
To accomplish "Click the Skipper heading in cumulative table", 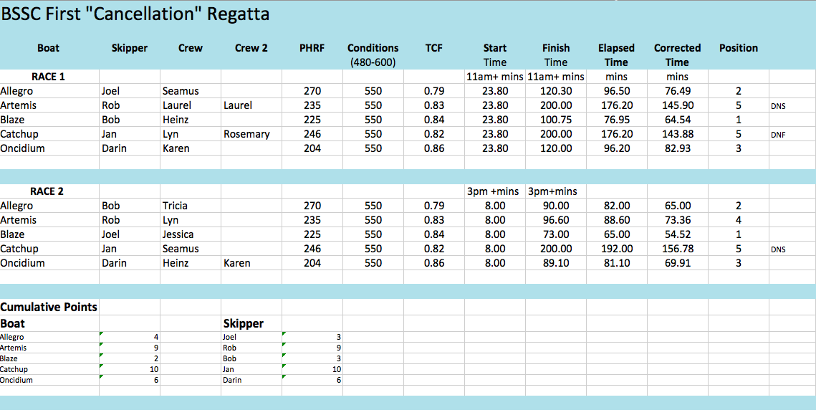I will 243,323.
